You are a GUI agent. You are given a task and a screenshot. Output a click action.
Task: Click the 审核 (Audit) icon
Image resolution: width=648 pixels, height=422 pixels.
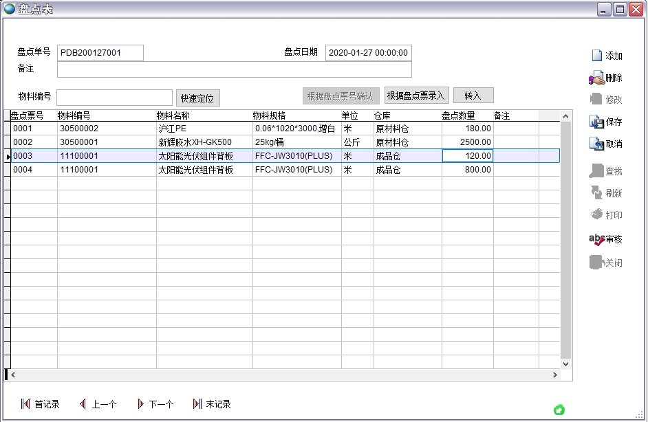[x=596, y=239]
